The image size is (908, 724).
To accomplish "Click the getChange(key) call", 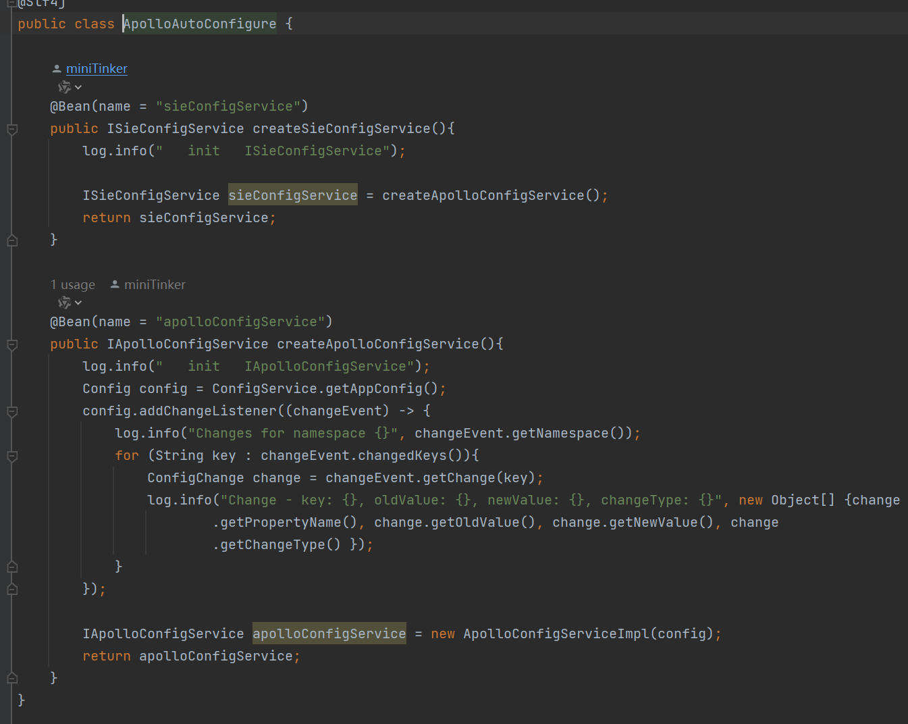I will [479, 477].
